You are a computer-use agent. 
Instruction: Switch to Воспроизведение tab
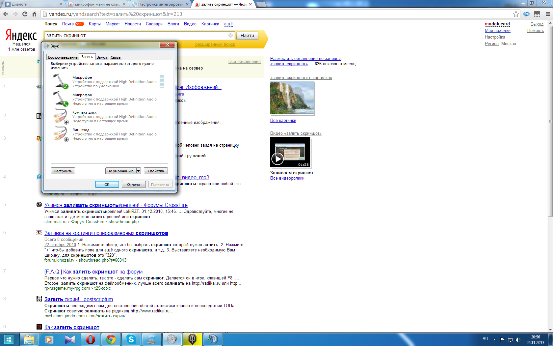click(x=63, y=57)
